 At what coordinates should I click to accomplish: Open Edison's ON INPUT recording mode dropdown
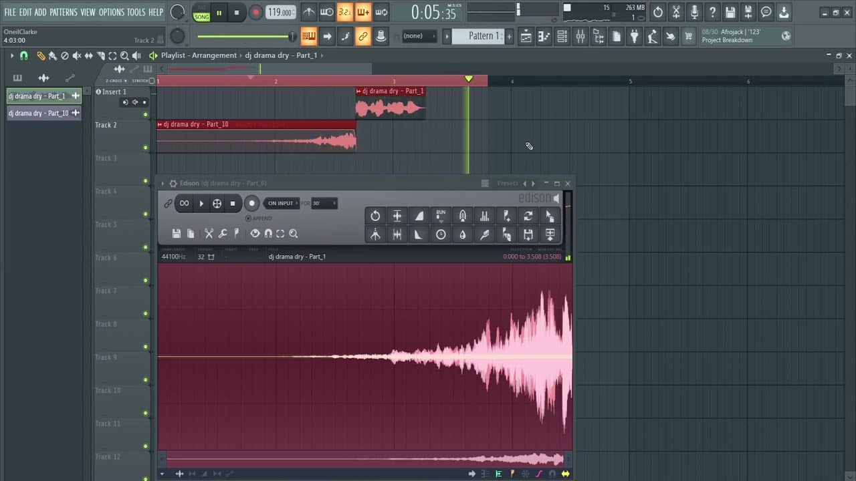[281, 204]
